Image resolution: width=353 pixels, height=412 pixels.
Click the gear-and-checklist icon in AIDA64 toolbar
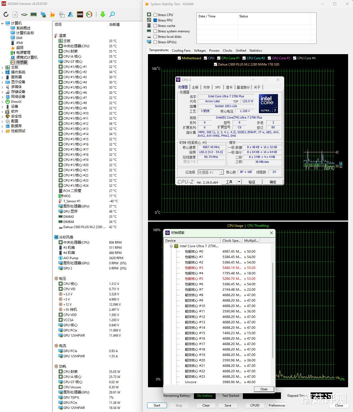tap(62, 14)
